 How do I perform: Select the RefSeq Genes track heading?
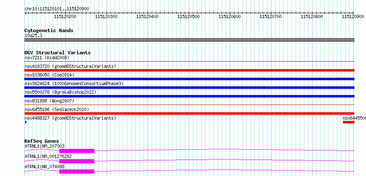pos(42,141)
